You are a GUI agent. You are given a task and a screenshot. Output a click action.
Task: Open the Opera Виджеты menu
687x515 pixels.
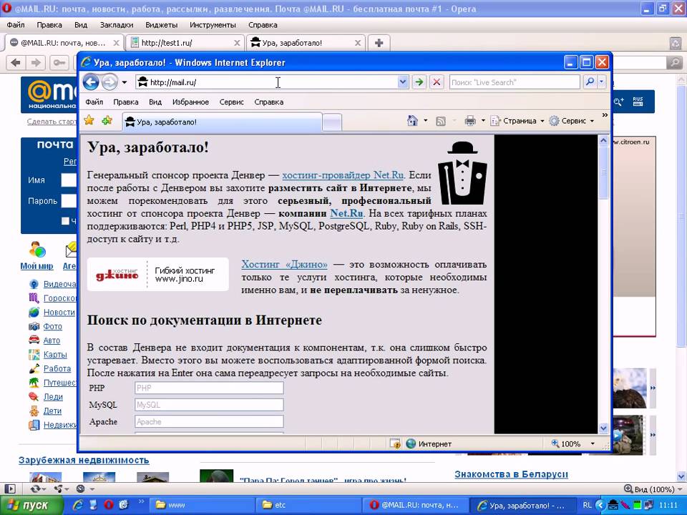coord(161,25)
